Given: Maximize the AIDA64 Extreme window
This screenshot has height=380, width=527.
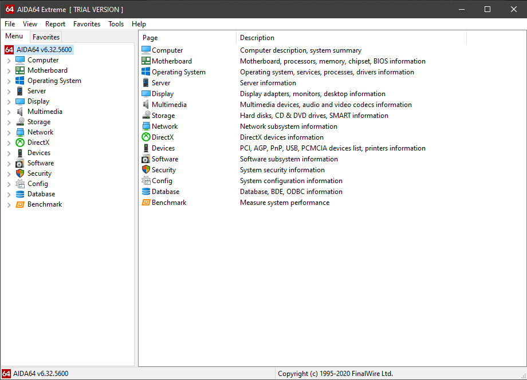Looking at the screenshot, I should [x=487, y=9].
